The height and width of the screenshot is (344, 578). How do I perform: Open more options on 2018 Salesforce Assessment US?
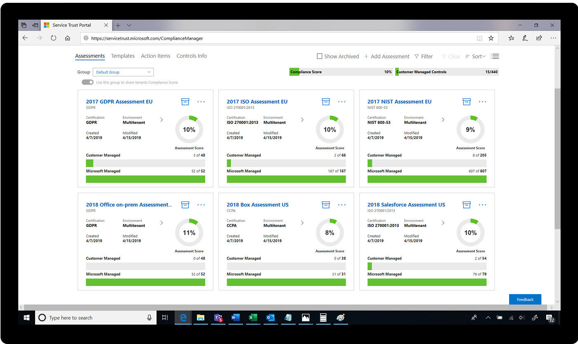[x=482, y=204]
